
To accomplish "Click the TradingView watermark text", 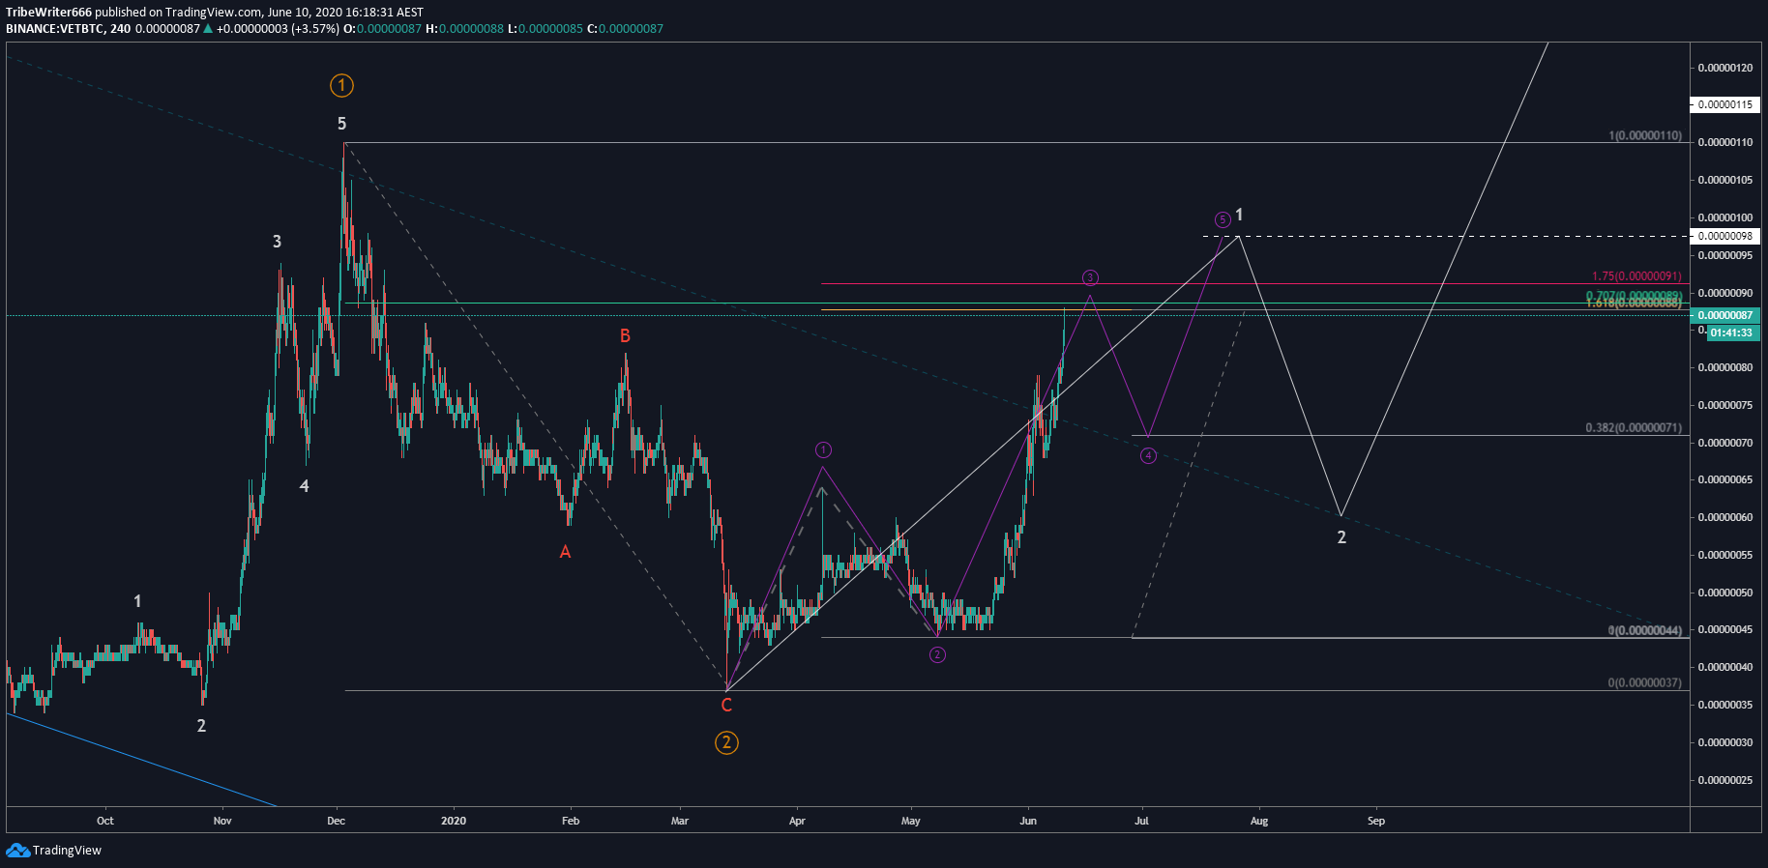I will [67, 851].
